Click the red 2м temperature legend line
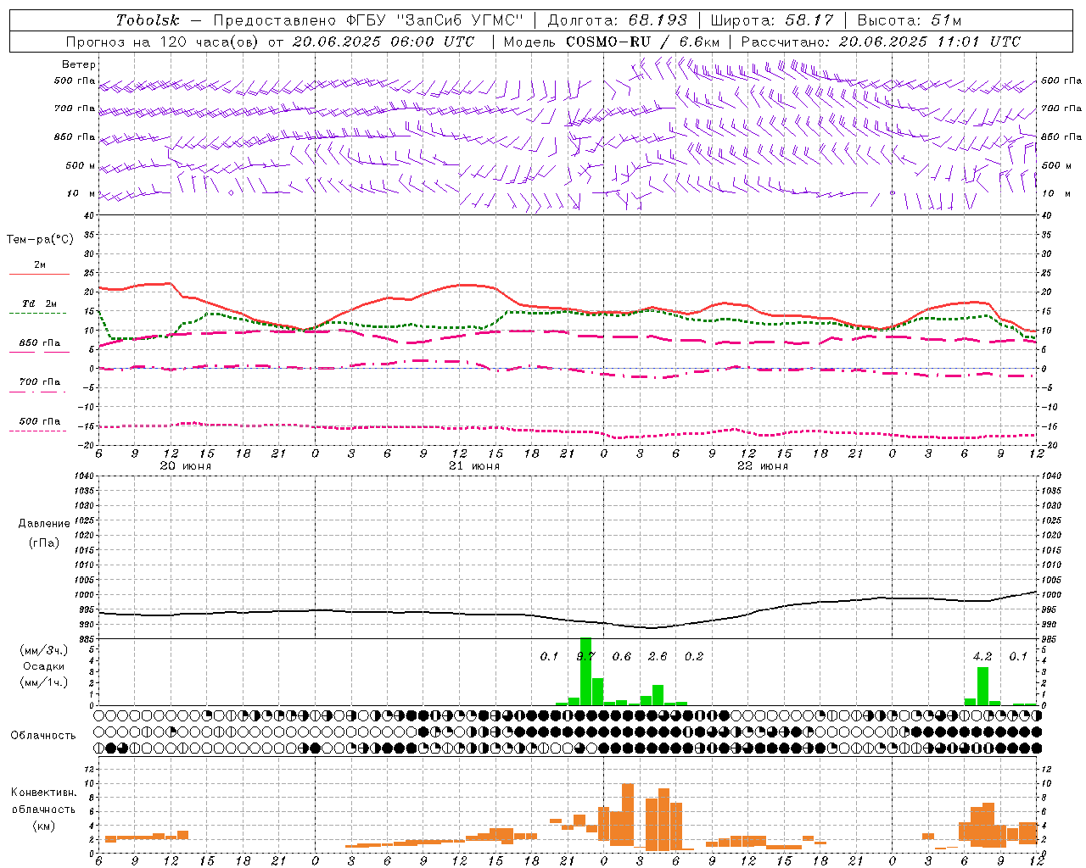 click(x=39, y=275)
